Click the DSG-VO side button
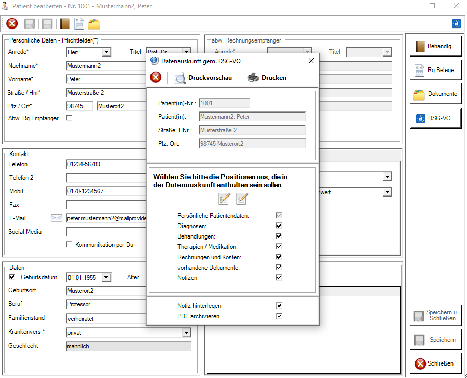The height and width of the screenshot is (378, 467). coord(435,118)
